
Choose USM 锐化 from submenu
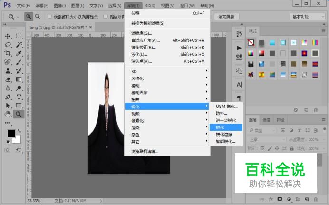(226, 107)
